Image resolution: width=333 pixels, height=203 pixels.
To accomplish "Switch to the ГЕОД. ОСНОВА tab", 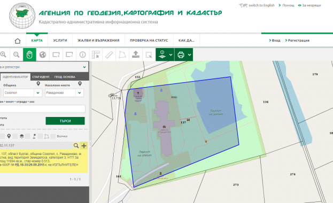I will [x=65, y=77].
